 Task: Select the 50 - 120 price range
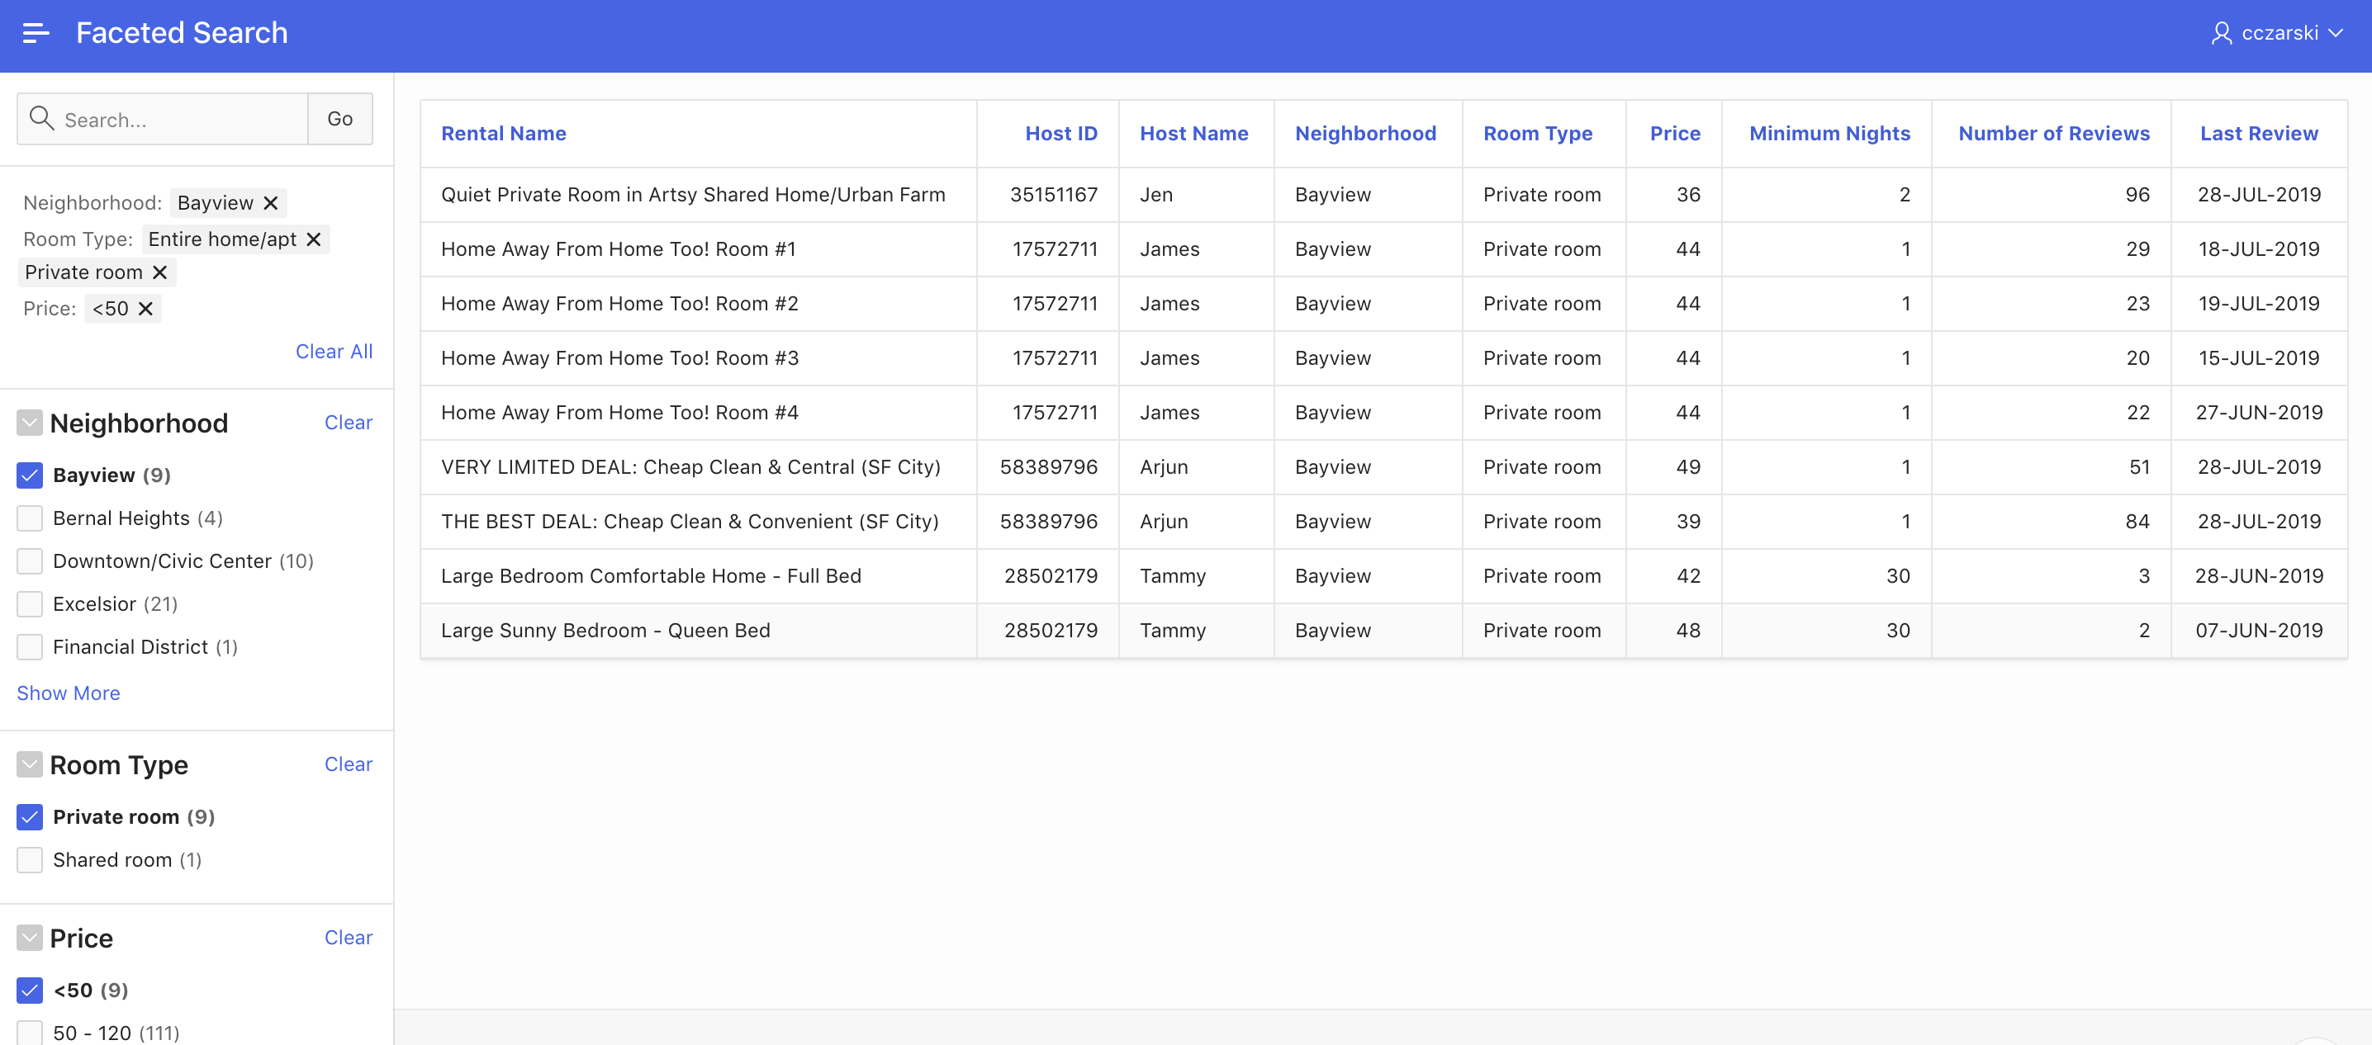point(30,1032)
